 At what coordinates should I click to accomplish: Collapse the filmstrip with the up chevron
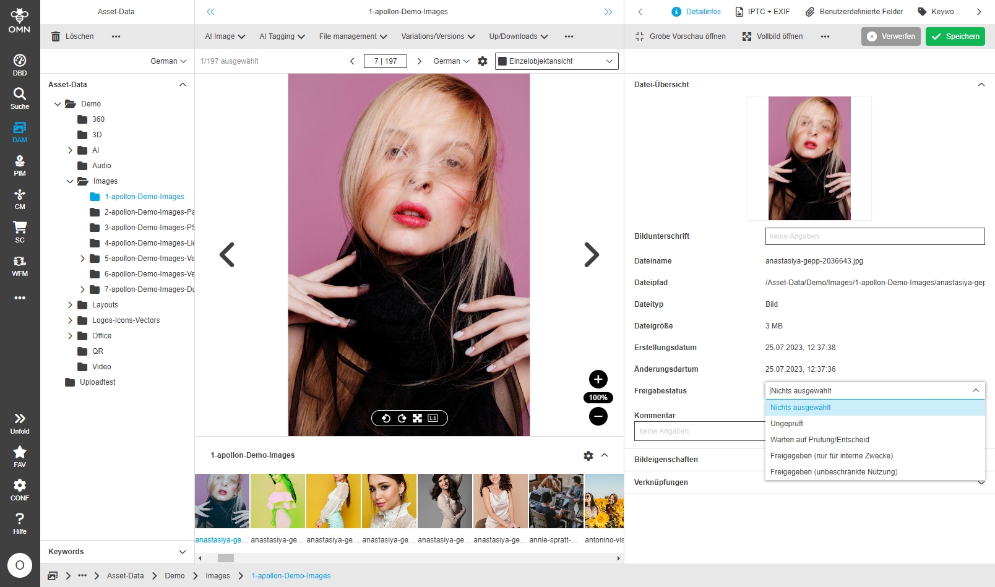click(x=605, y=455)
